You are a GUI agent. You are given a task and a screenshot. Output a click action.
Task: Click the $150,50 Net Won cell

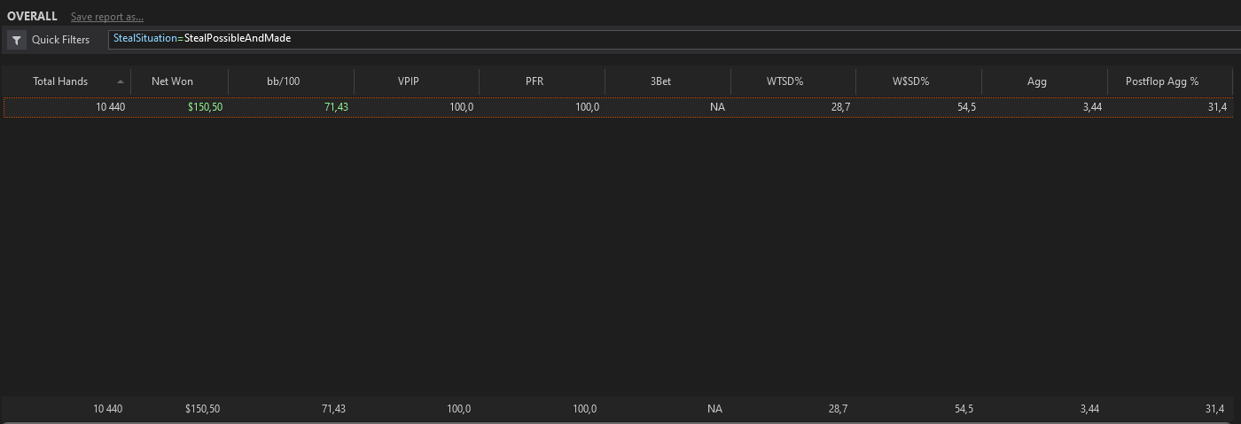pyautogui.click(x=204, y=107)
